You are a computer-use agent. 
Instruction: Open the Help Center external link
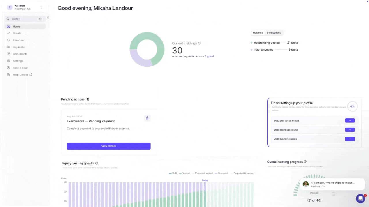(25, 75)
